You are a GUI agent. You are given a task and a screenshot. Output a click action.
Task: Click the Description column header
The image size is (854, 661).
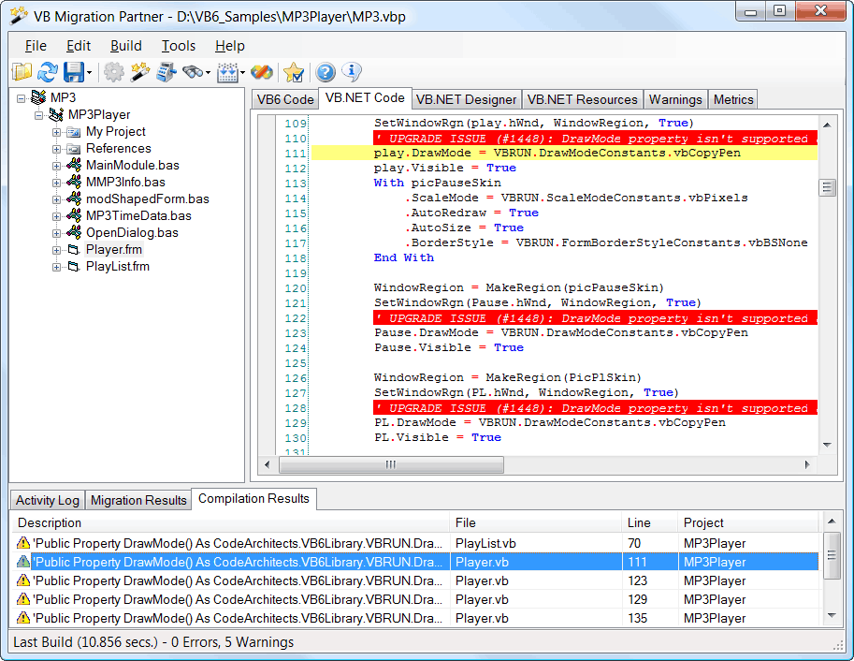tap(231, 523)
